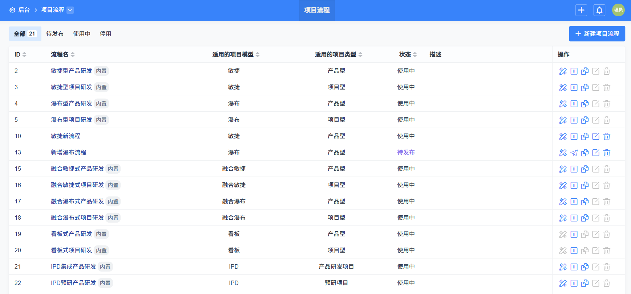Screen dimensions: 631x294
Task: Copy the 敏捷型产品研发 process
Action: pos(585,71)
